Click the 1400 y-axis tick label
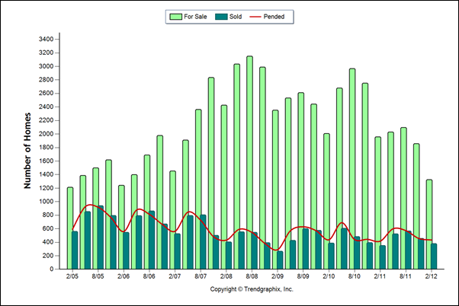The height and width of the screenshot is (306, 459). [46, 174]
